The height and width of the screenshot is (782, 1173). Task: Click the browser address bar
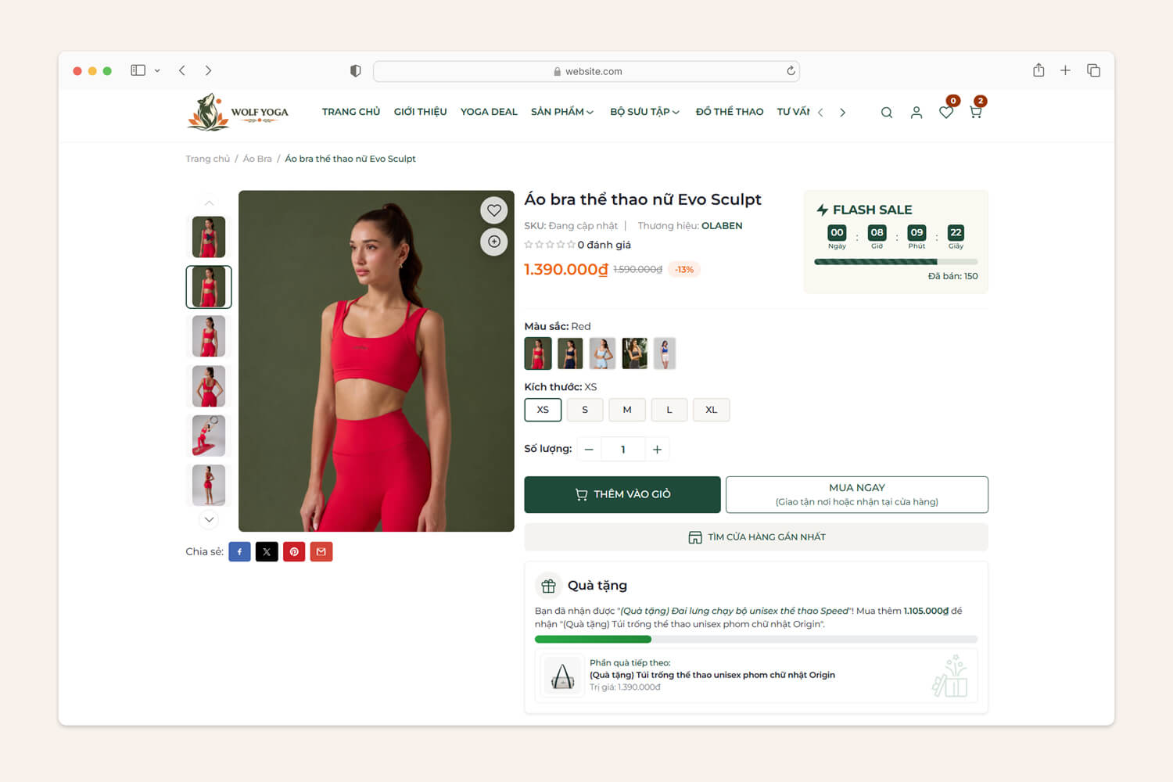tap(586, 71)
